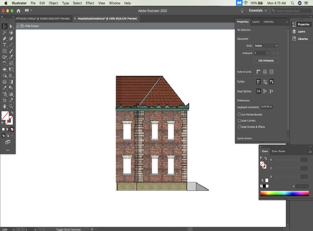
Task: Select the Magic Wand tool
Action: click(x=5, y=33)
